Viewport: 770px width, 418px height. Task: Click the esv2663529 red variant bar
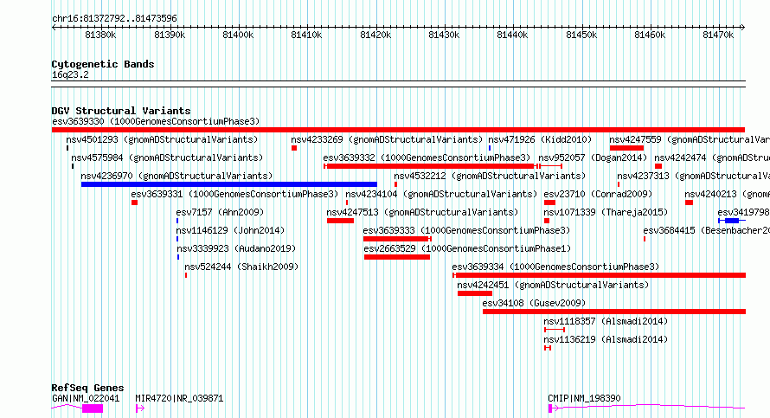click(x=397, y=257)
